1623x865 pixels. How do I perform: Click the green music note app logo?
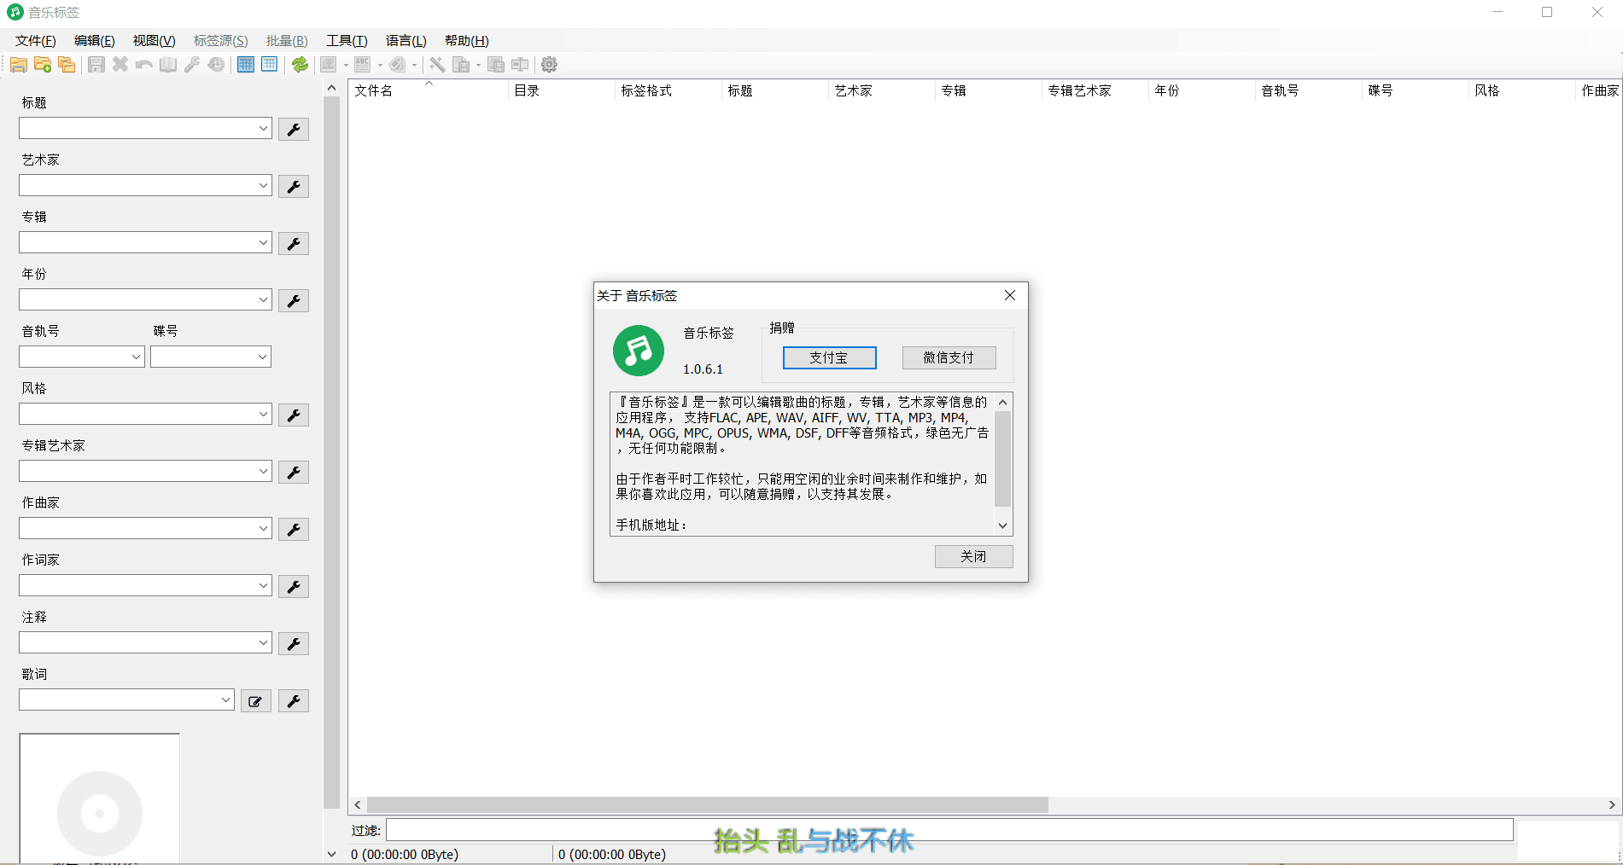click(639, 351)
